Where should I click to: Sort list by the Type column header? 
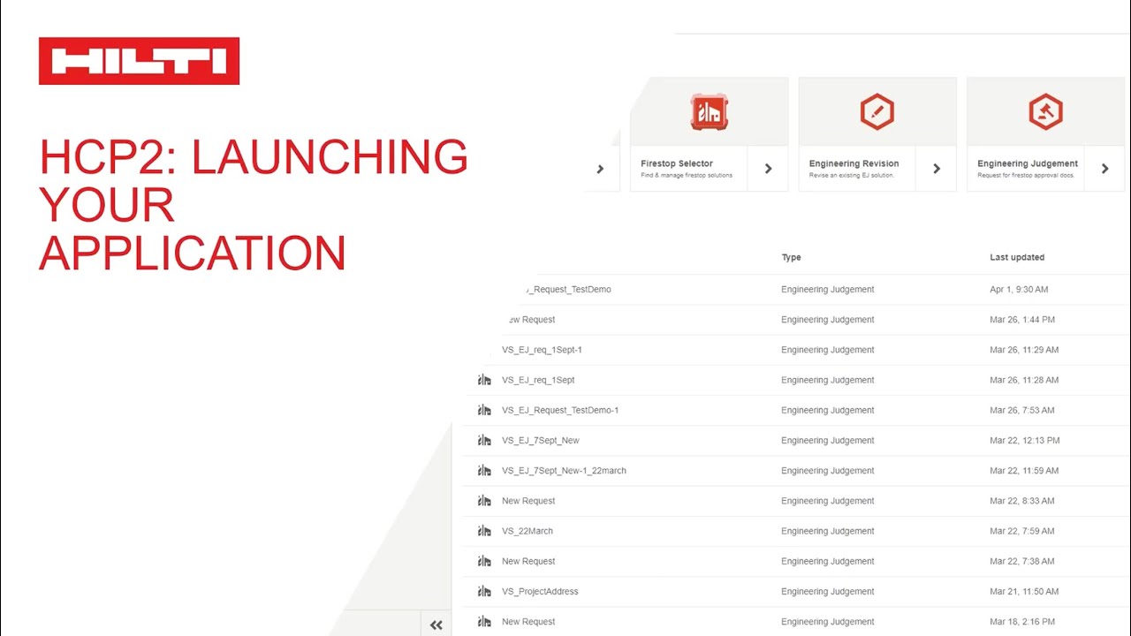click(791, 258)
